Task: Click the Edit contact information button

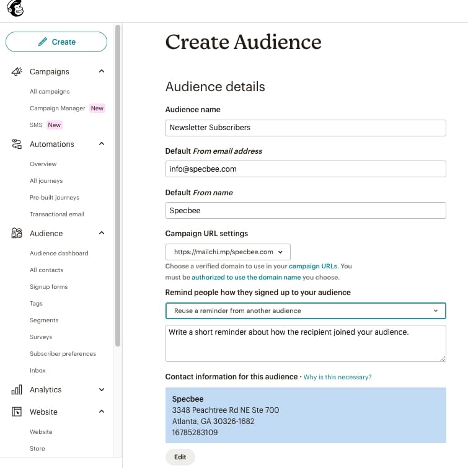Action: 180,457
